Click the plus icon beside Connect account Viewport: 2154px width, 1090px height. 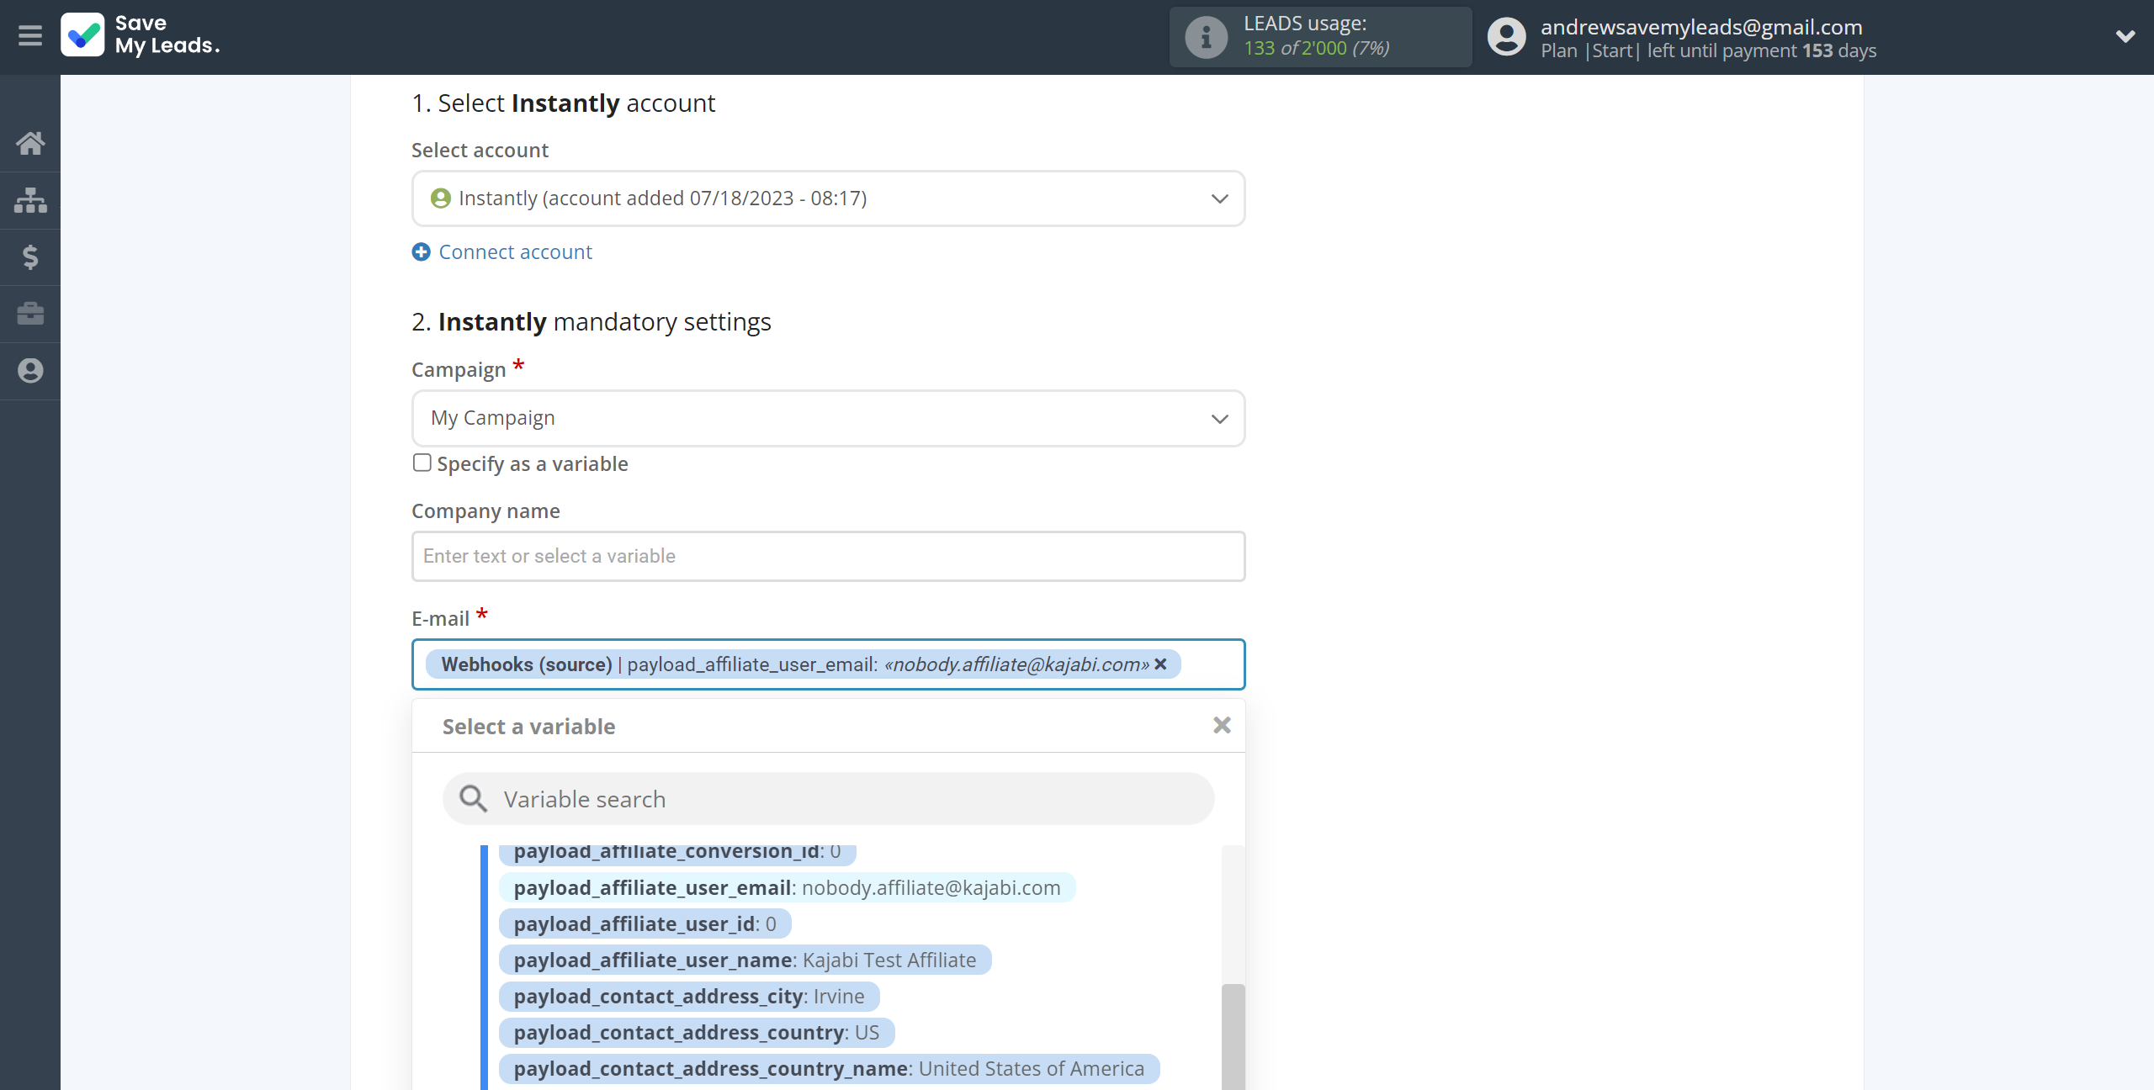coord(422,252)
